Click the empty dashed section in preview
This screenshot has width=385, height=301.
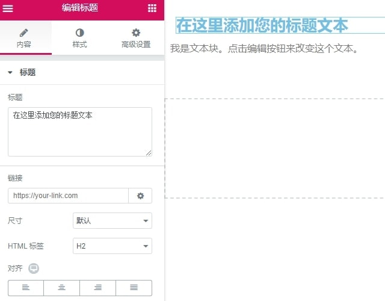[x=274, y=149]
